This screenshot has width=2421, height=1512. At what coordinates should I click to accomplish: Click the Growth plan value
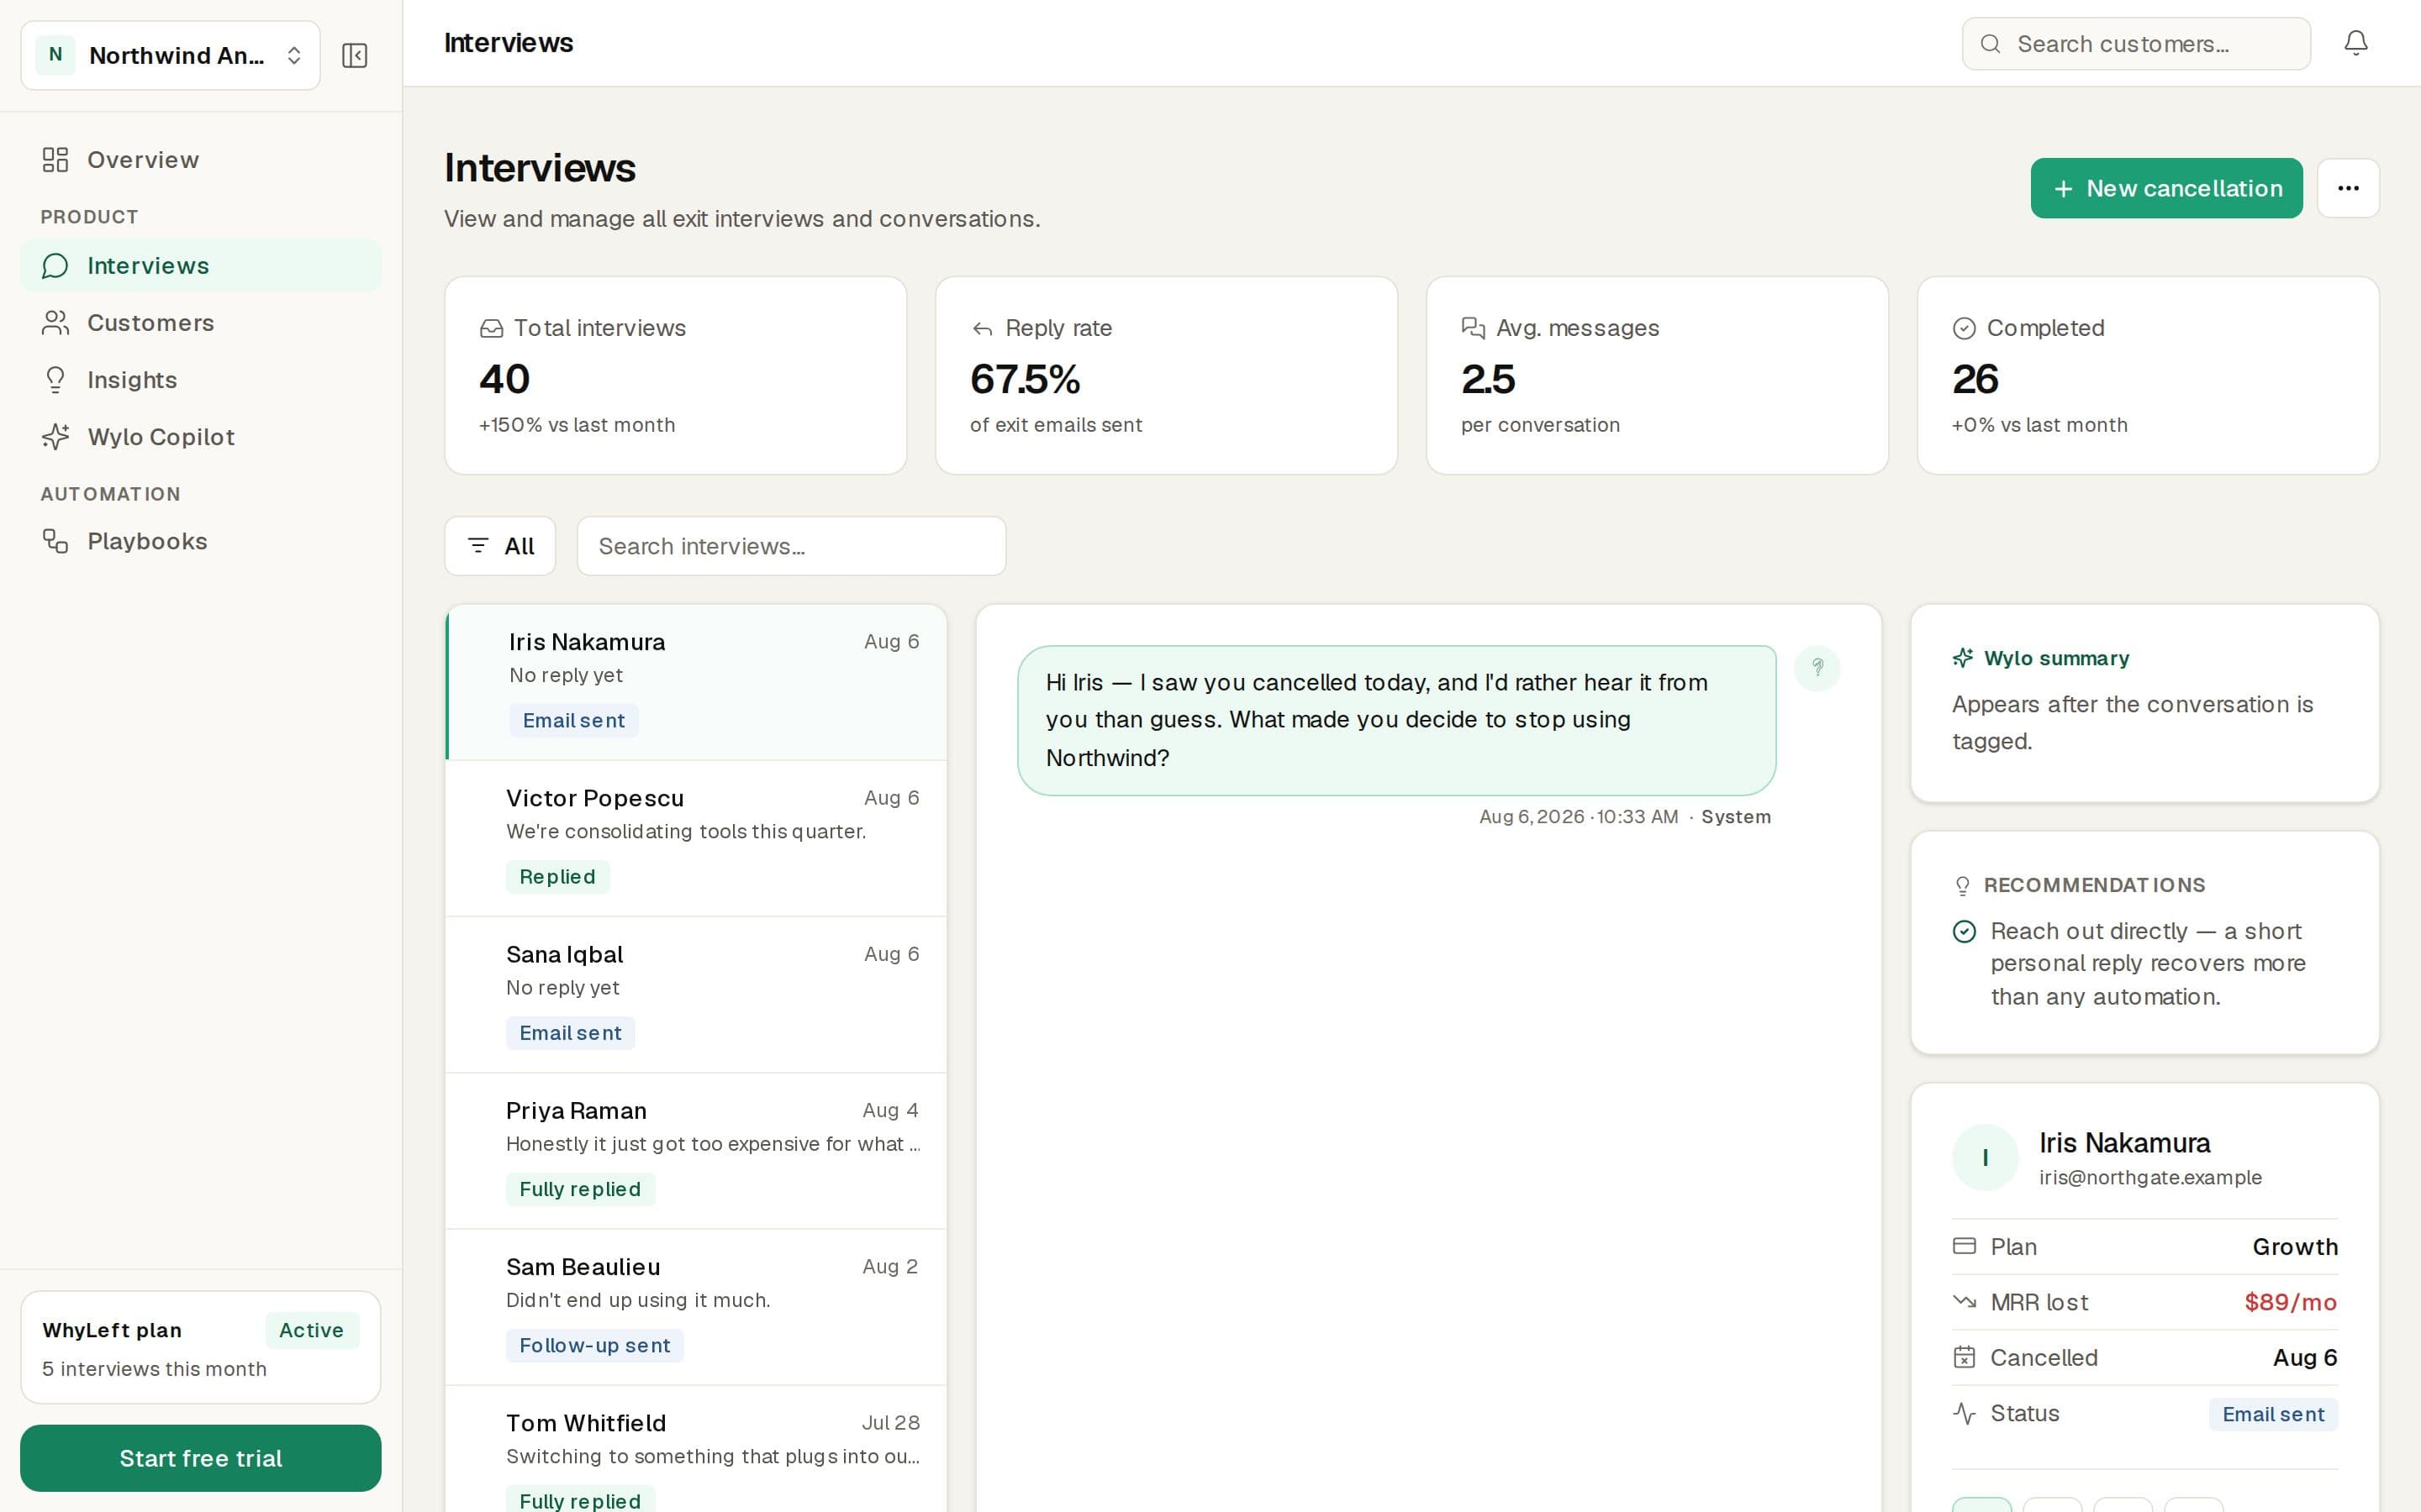click(2295, 1247)
